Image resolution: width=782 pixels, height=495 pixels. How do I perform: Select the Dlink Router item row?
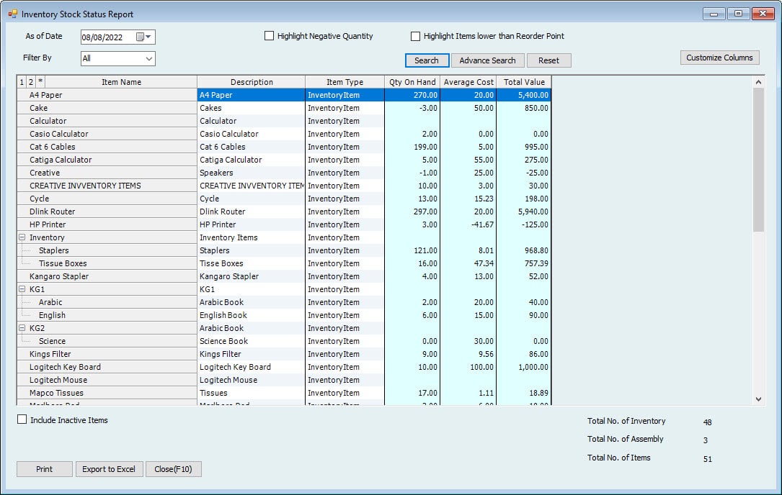[107, 212]
